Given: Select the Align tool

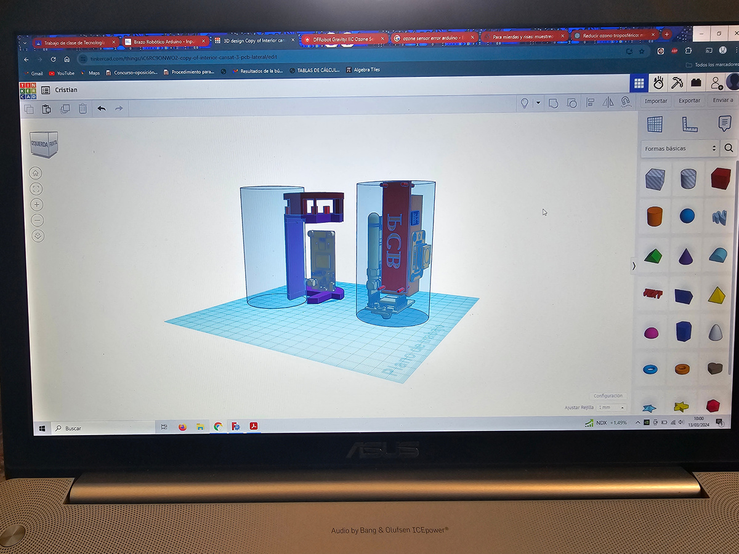Looking at the screenshot, I should point(591,102).
